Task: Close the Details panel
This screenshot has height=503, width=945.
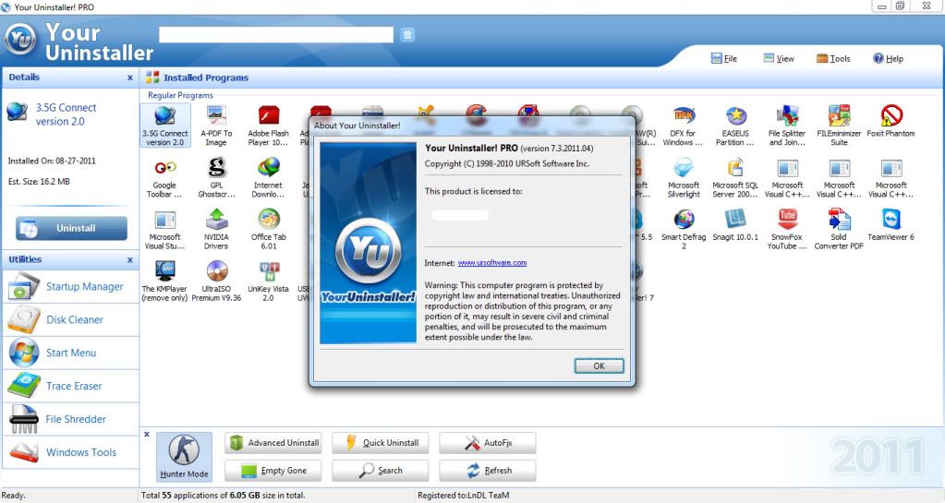Action: pos(129,78)
